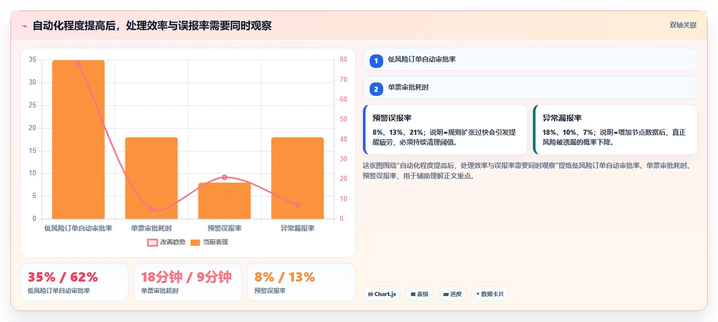Select the Chart.js tag

click(382, 294)
